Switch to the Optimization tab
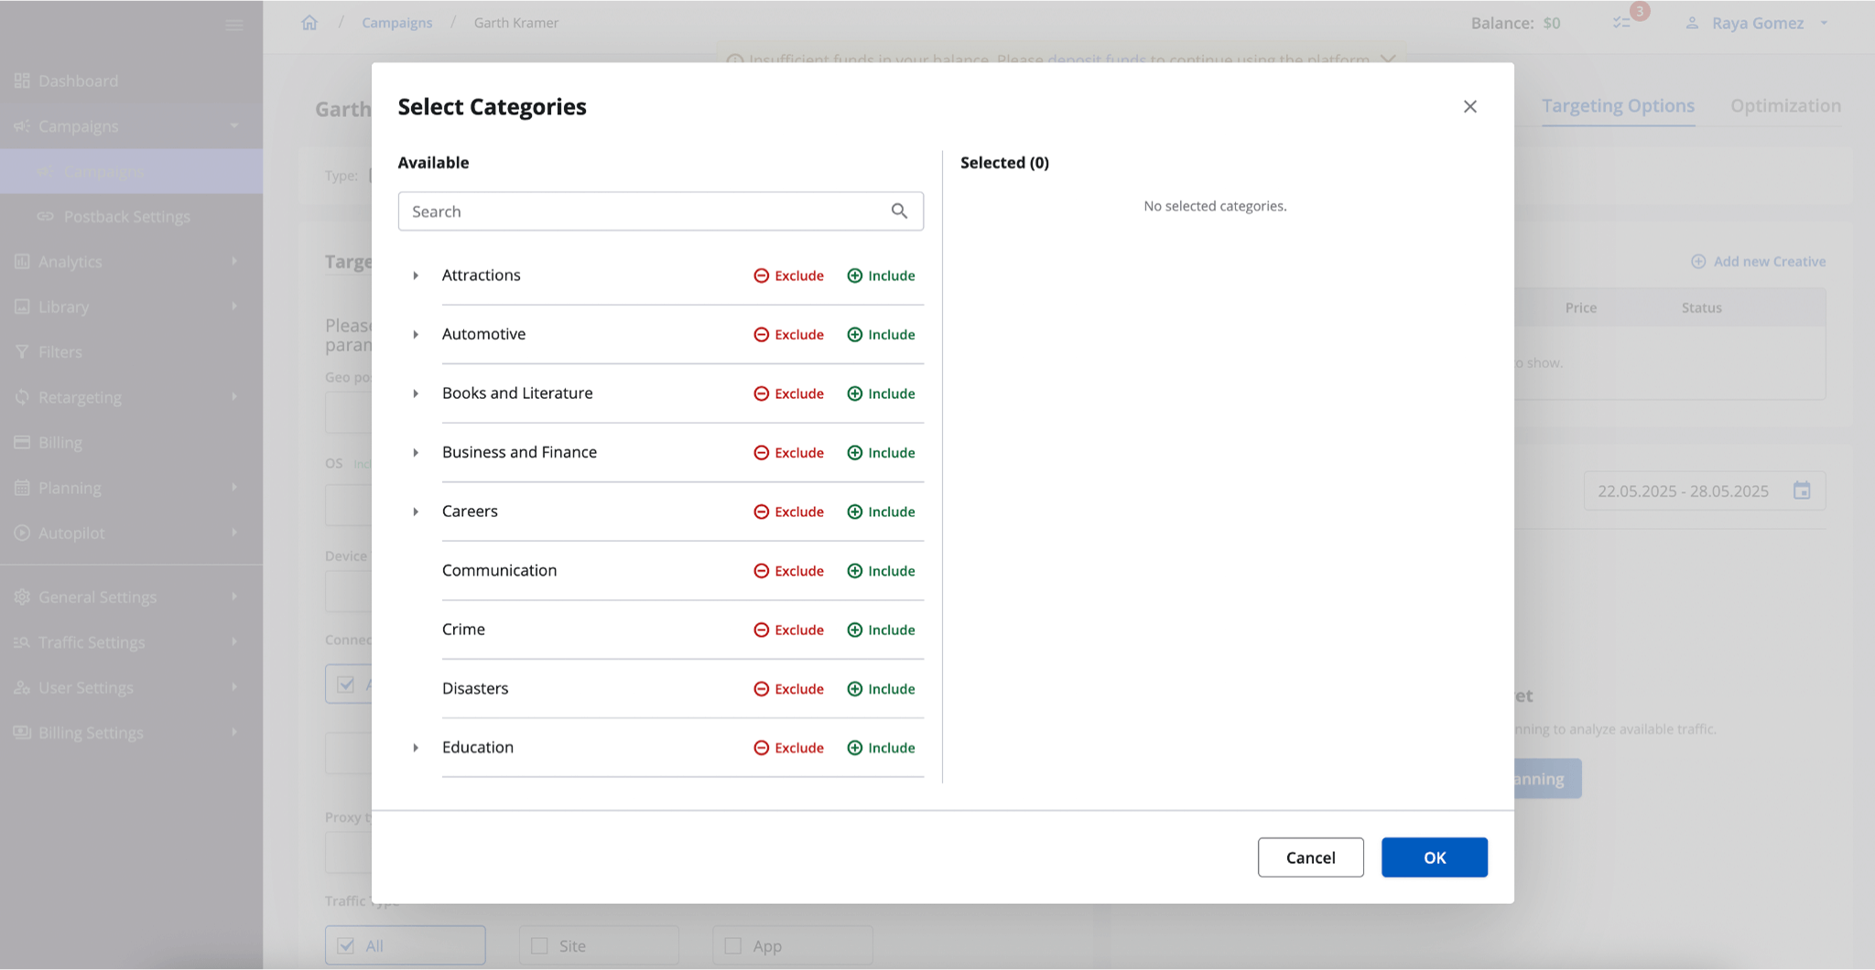1875x970 pixels. click(x=1785, y=106)
